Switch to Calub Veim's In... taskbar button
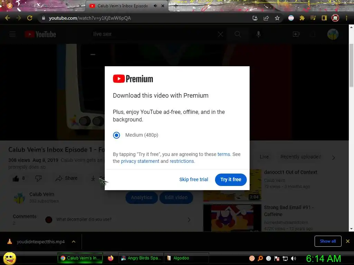 click(80, 258)
